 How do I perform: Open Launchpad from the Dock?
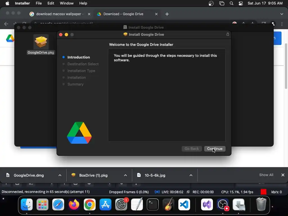point(42,204)
